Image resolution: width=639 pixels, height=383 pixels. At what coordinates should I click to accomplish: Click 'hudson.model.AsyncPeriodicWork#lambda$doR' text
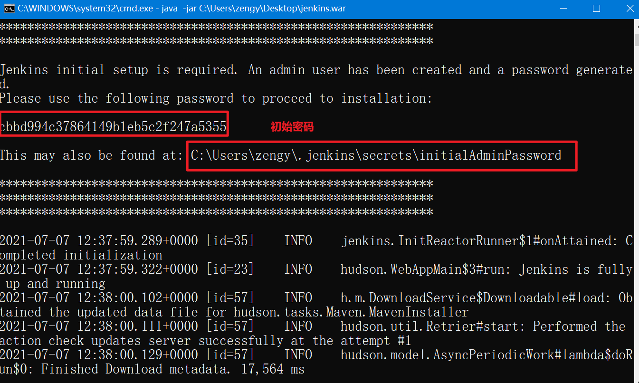tap(487, 355)
